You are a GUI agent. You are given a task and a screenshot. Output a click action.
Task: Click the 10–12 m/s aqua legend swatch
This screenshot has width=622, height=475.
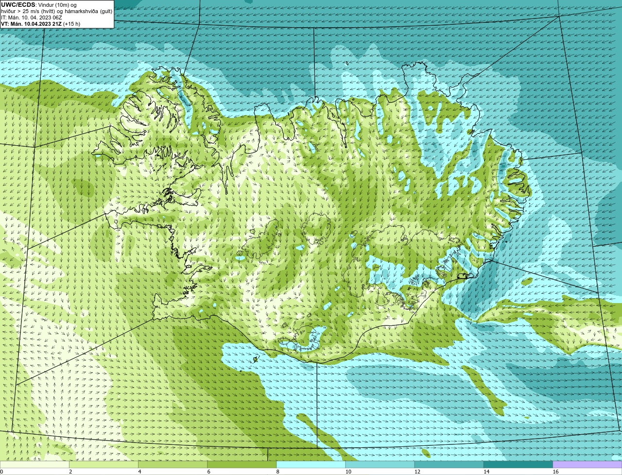click(x=380, y=465)
